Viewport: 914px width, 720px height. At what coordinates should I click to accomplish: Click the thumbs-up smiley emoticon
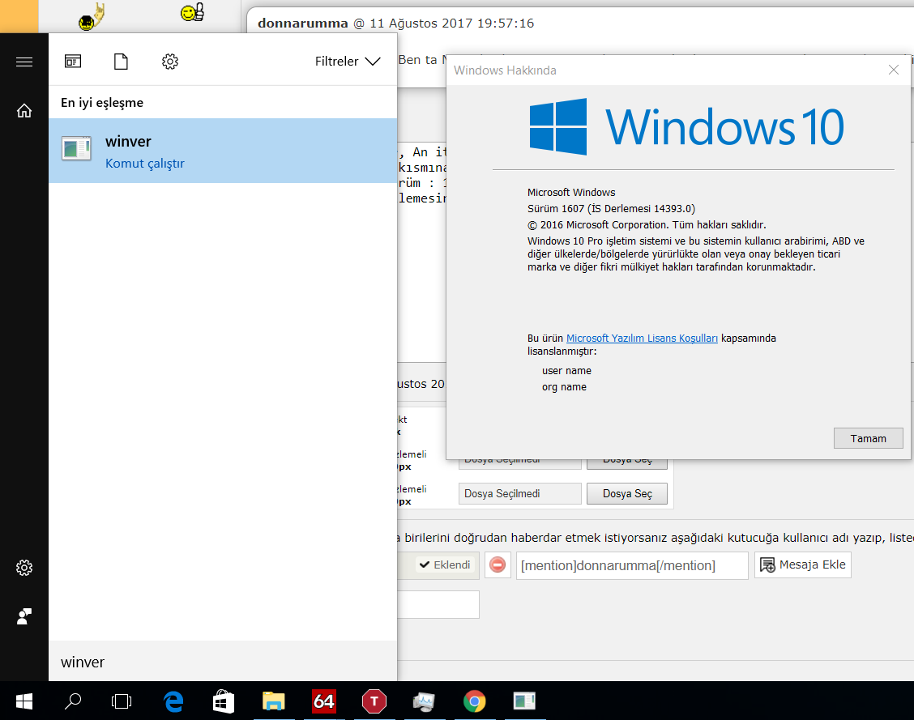[x=192, y=12]
